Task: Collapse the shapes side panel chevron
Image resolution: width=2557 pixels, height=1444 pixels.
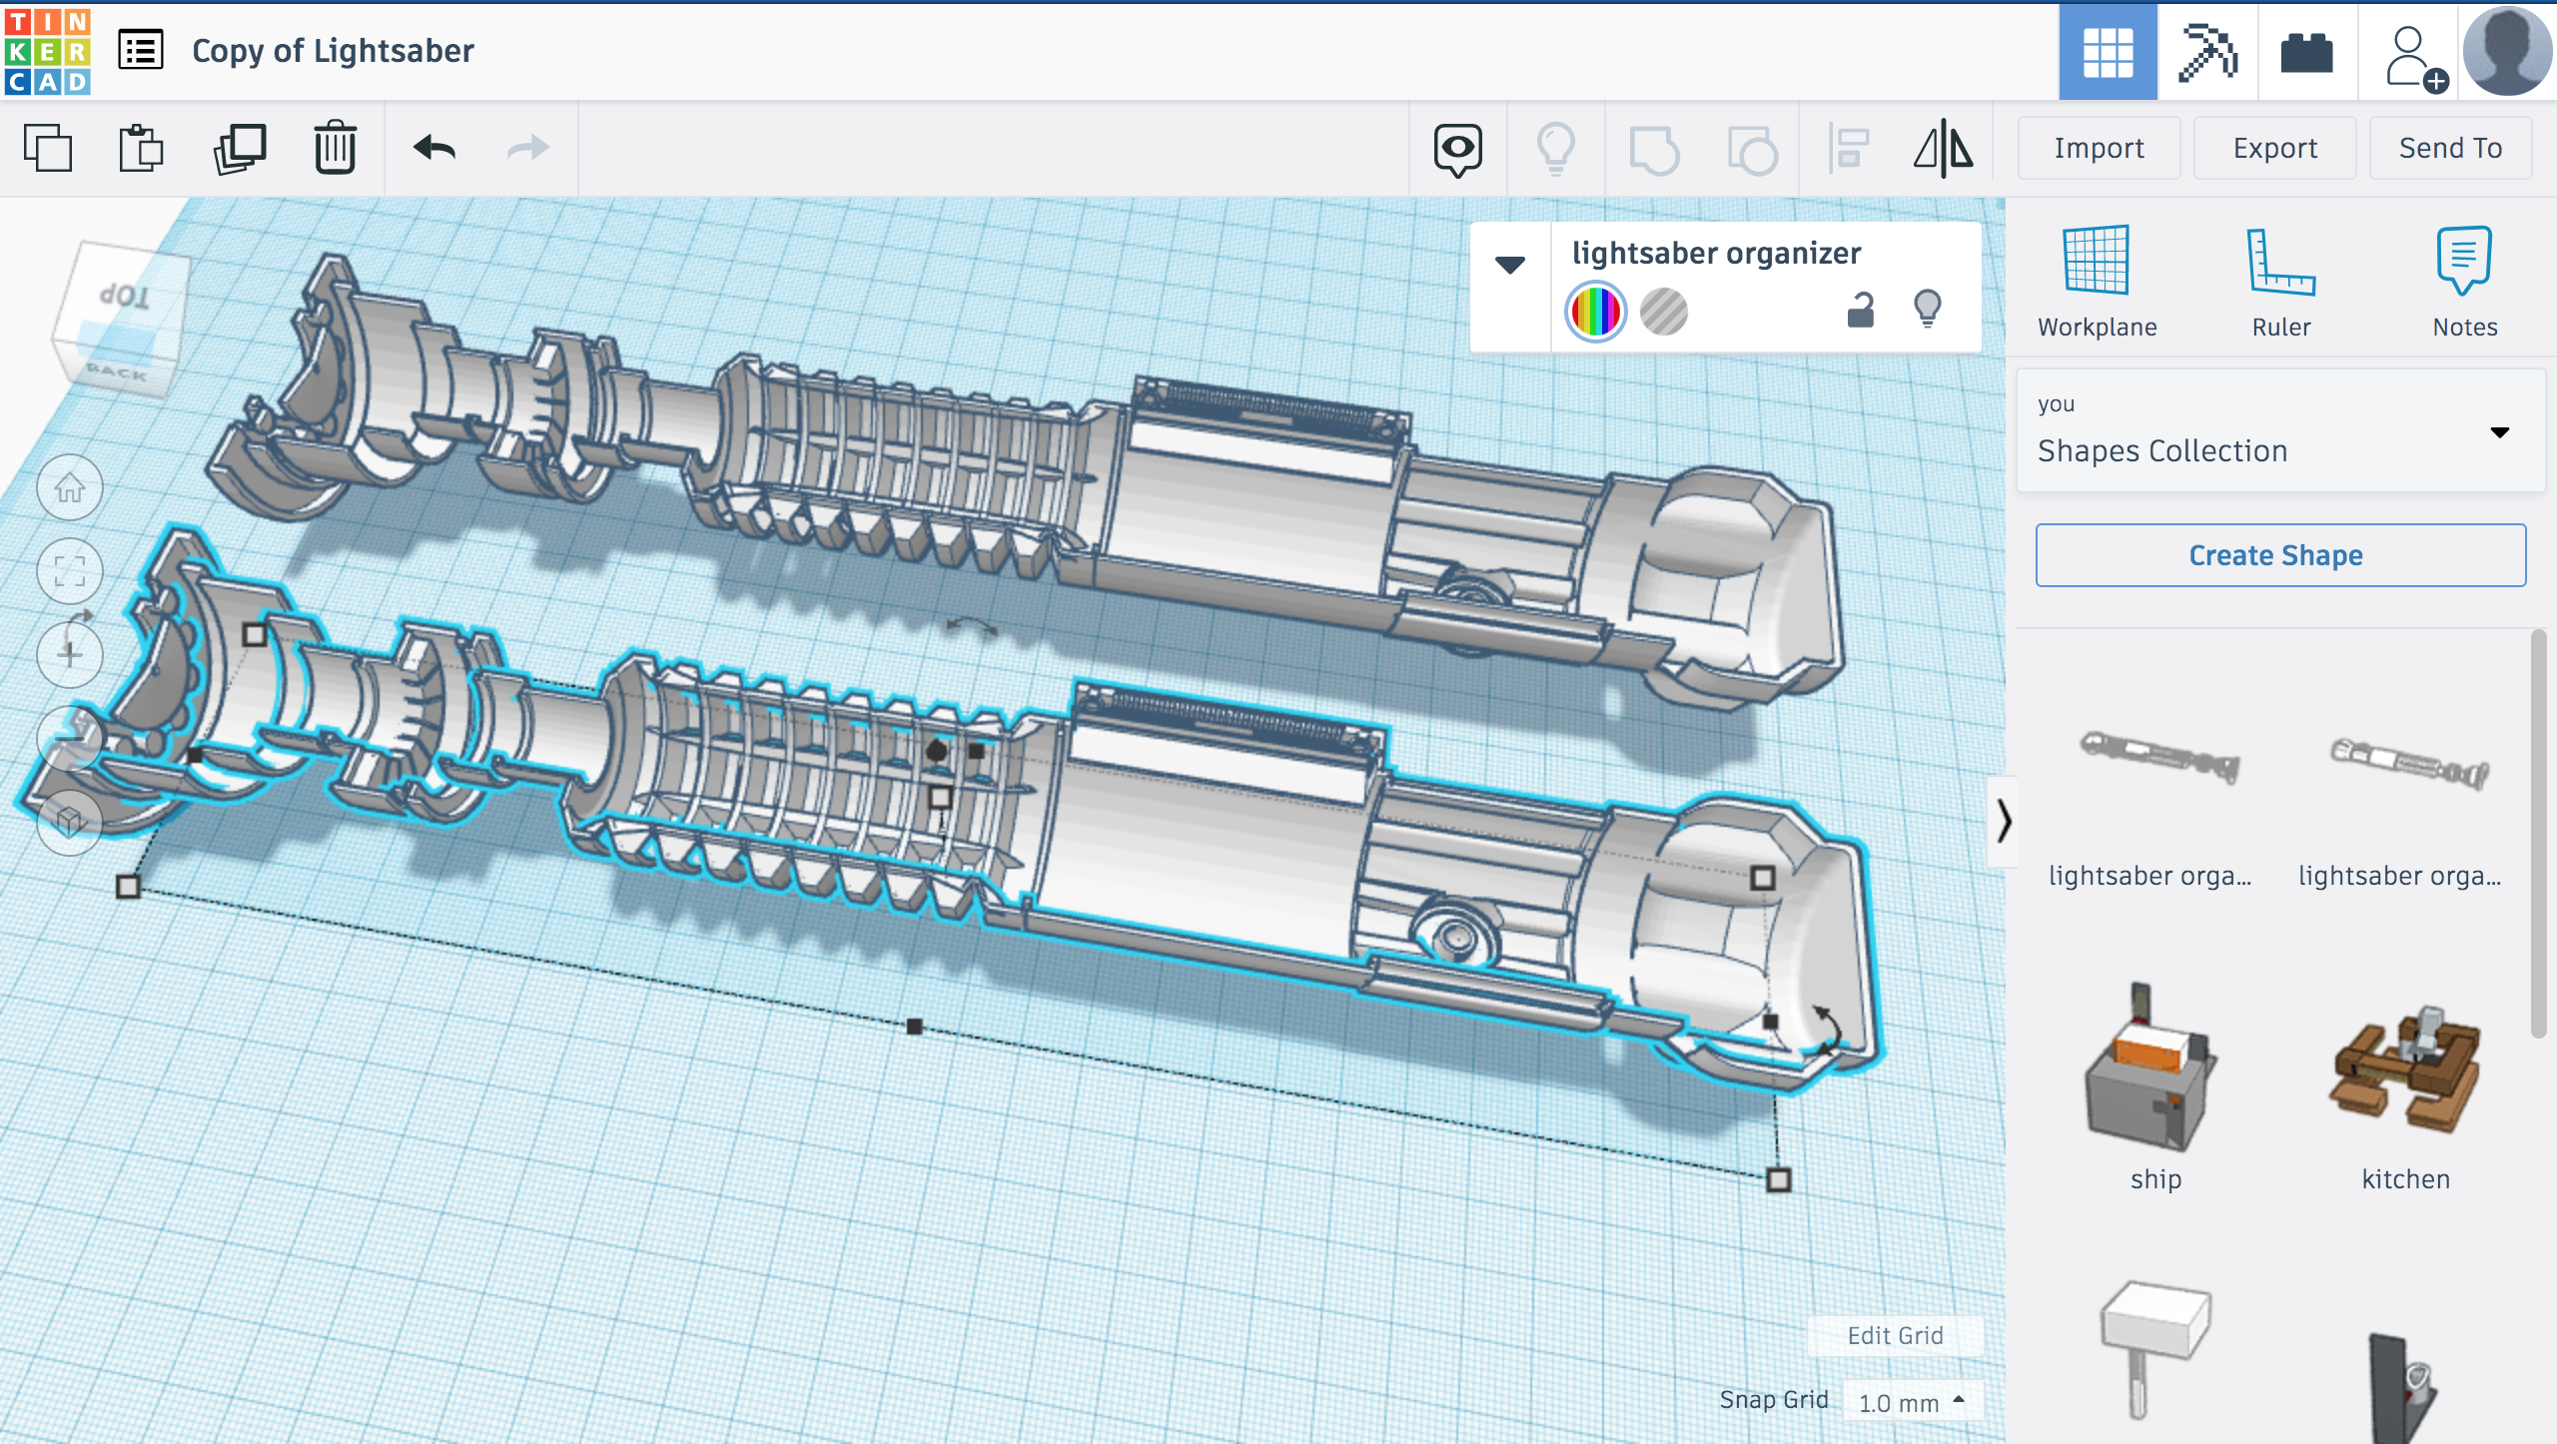Action: tap(2003, 821)
